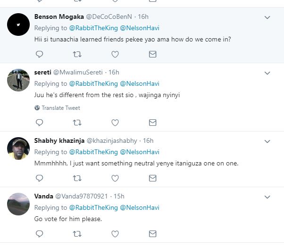Open Shabhy khazinja's profile name

click(59, 140)
